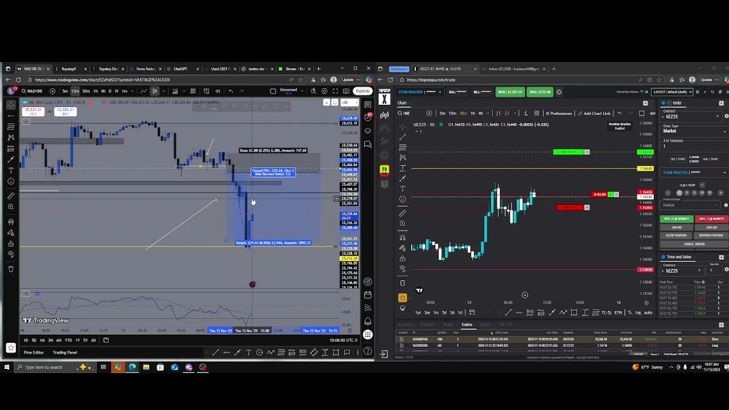Open the LAYOUT default dropdown in TopstepX
729x410 pixels.
pos(673,92)
